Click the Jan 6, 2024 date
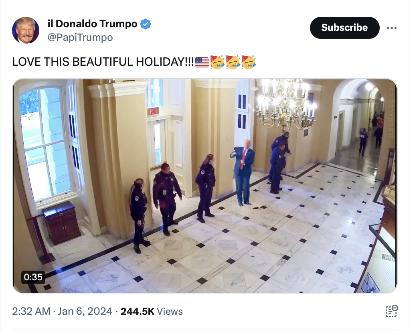This screenshot has width=413, height=332. [x=85, y=312]
